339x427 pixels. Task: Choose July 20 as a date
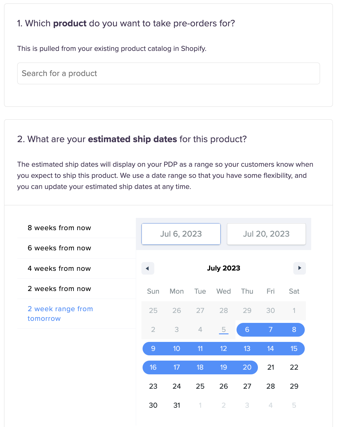pyautogui.click(x=247, y=367)
